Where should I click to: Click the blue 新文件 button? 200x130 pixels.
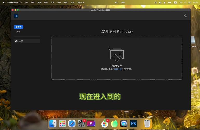pyautogui.click(x=18, y=27)
